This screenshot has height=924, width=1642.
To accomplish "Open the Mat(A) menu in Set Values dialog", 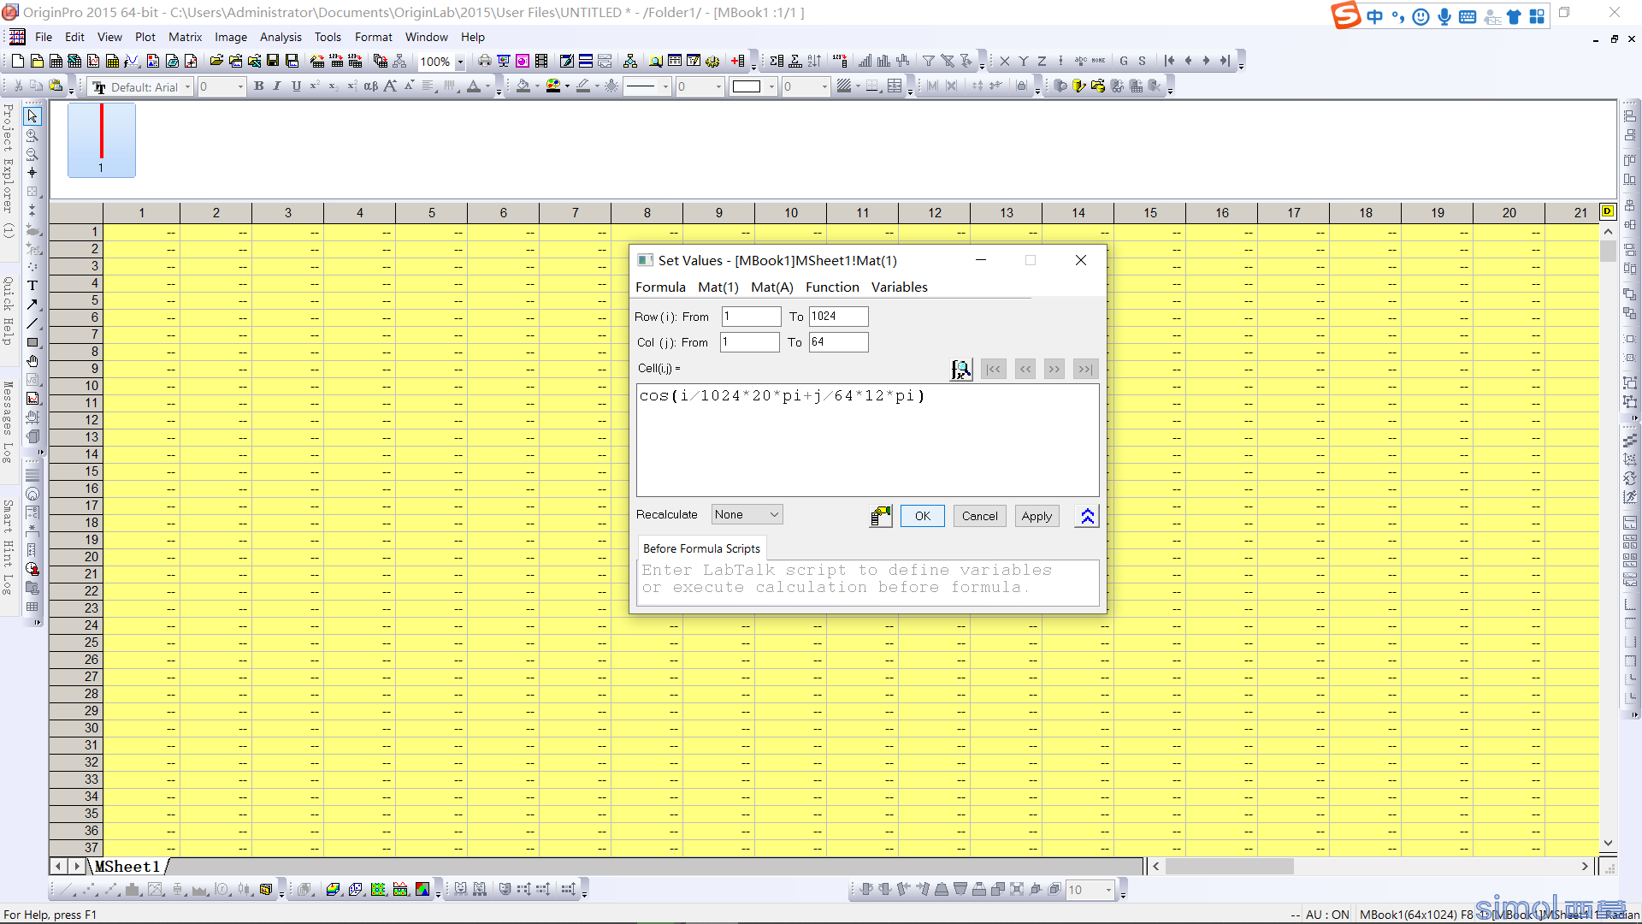I will point(772,287).
